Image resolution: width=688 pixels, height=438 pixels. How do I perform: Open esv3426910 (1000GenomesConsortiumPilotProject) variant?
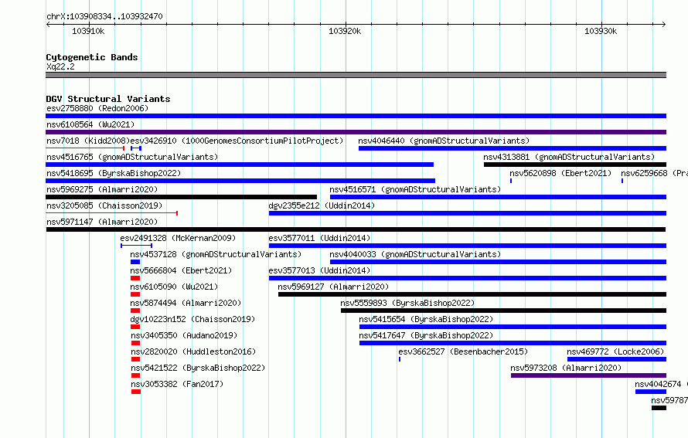237,141
